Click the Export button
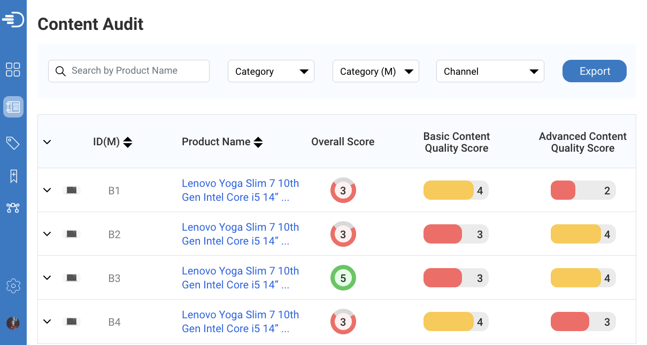This screenshot has height=345, width=647. pyautogui.click(x=594, y=70)
